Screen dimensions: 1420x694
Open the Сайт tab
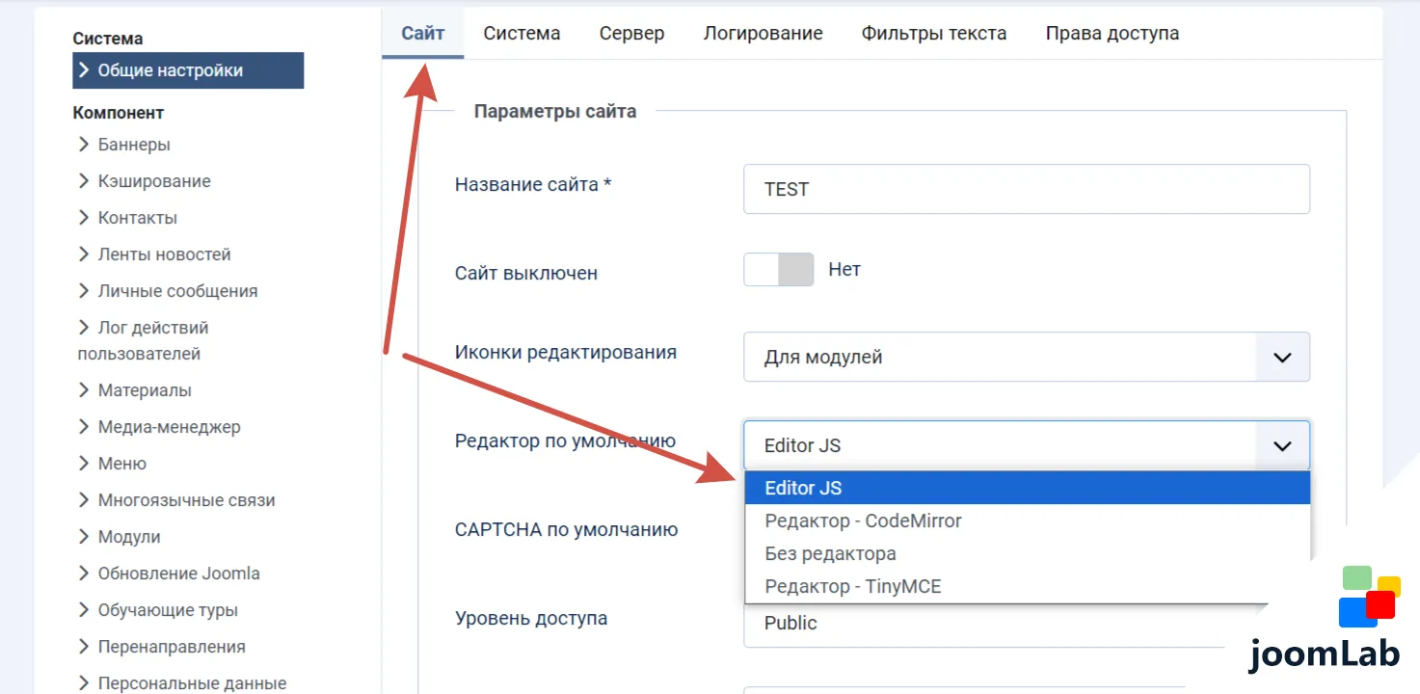tap(422, 33)
